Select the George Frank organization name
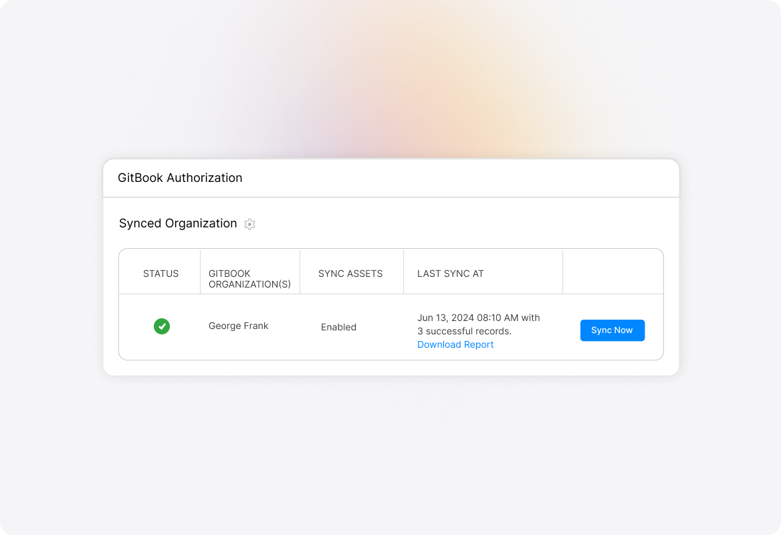 tap(238, 326)
